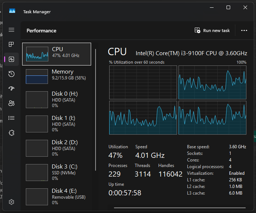Screen dimensions: 256x213
Task: Go to the Processes page icon
Action: point(11,45)
